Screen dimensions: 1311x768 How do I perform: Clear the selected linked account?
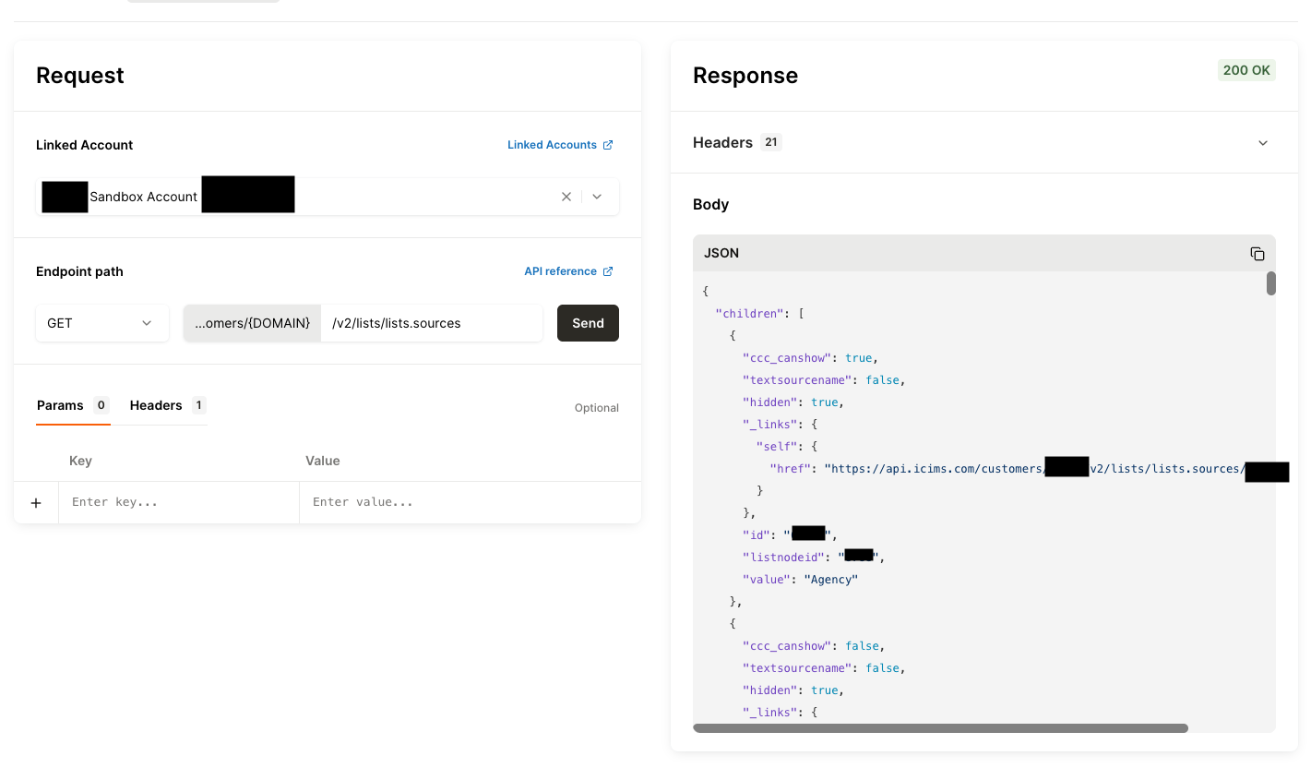[566, 197]
